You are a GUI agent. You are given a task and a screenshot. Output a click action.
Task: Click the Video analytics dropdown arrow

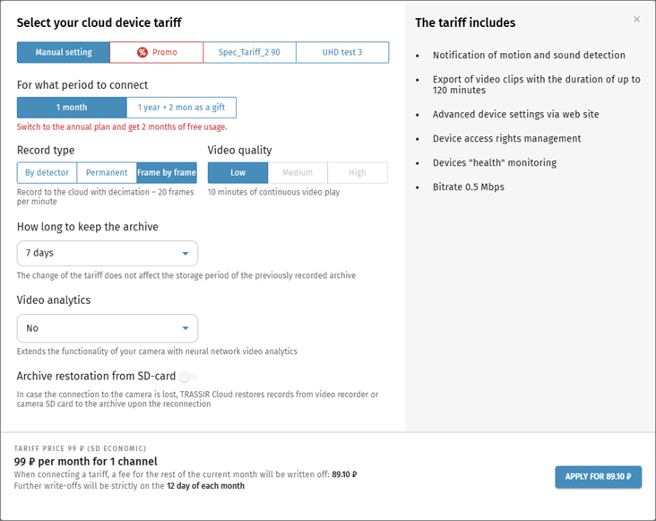(x=186, y=328)
